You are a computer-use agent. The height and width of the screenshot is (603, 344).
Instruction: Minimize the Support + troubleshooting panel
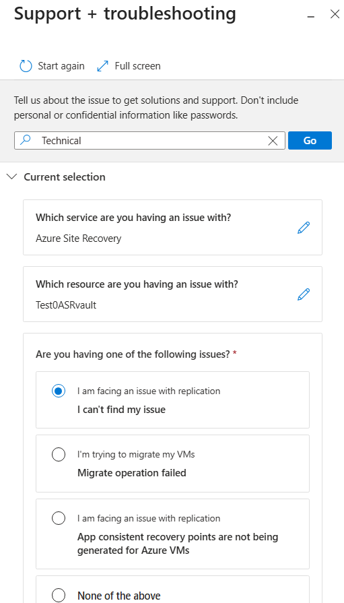[311, 16]
